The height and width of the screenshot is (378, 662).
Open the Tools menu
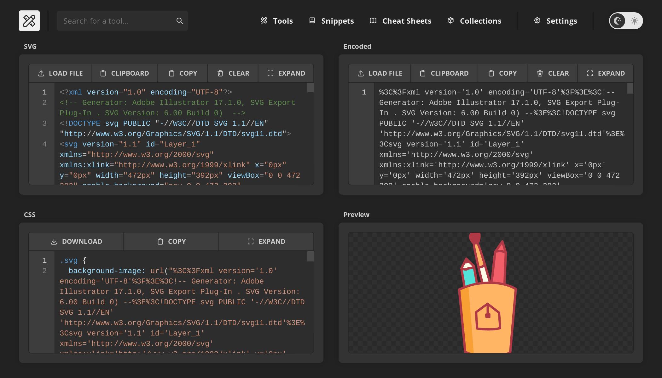276,21
